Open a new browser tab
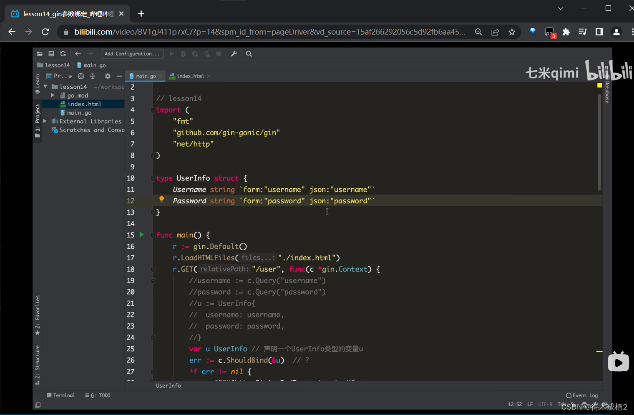Viewport: 634px width, 415px height. pos(141,14)
